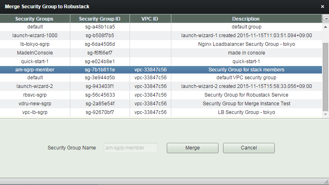Click the vertical scrollbar thumb
The height and width of the screenshot is (185, 329).
point(325,77)
